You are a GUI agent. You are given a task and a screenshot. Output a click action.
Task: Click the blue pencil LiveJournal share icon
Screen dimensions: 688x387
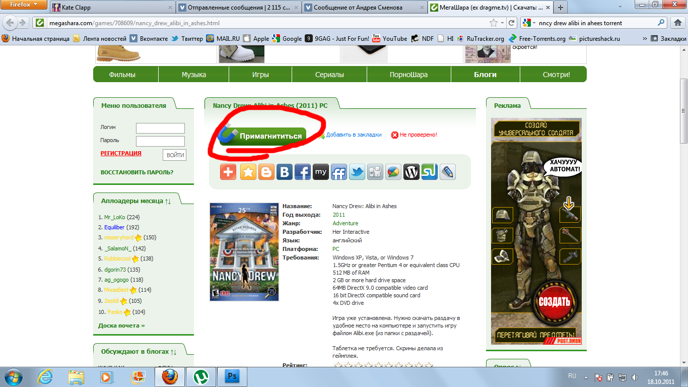(x=448, y=172)
